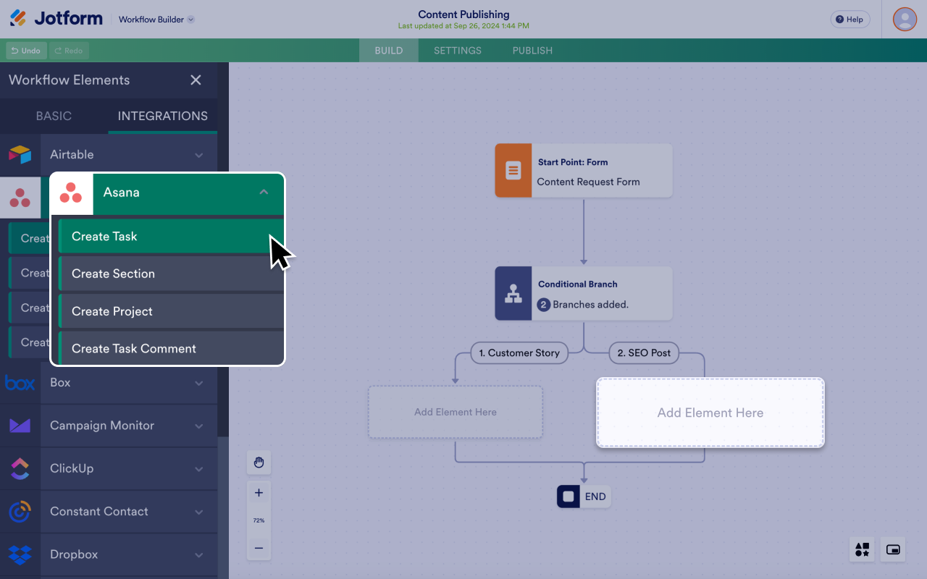Image resolution: width=927 pixels, height=579 pixels.
Task: Redo the last action
Action: tap(69, 51)
